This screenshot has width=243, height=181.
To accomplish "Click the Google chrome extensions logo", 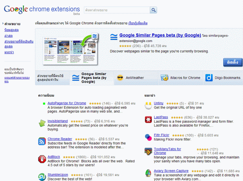I will [42, 10].
